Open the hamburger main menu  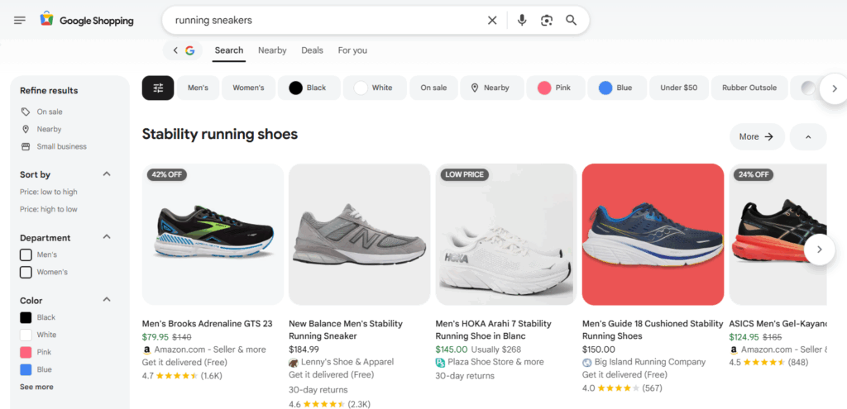click(x=20, y=21)
